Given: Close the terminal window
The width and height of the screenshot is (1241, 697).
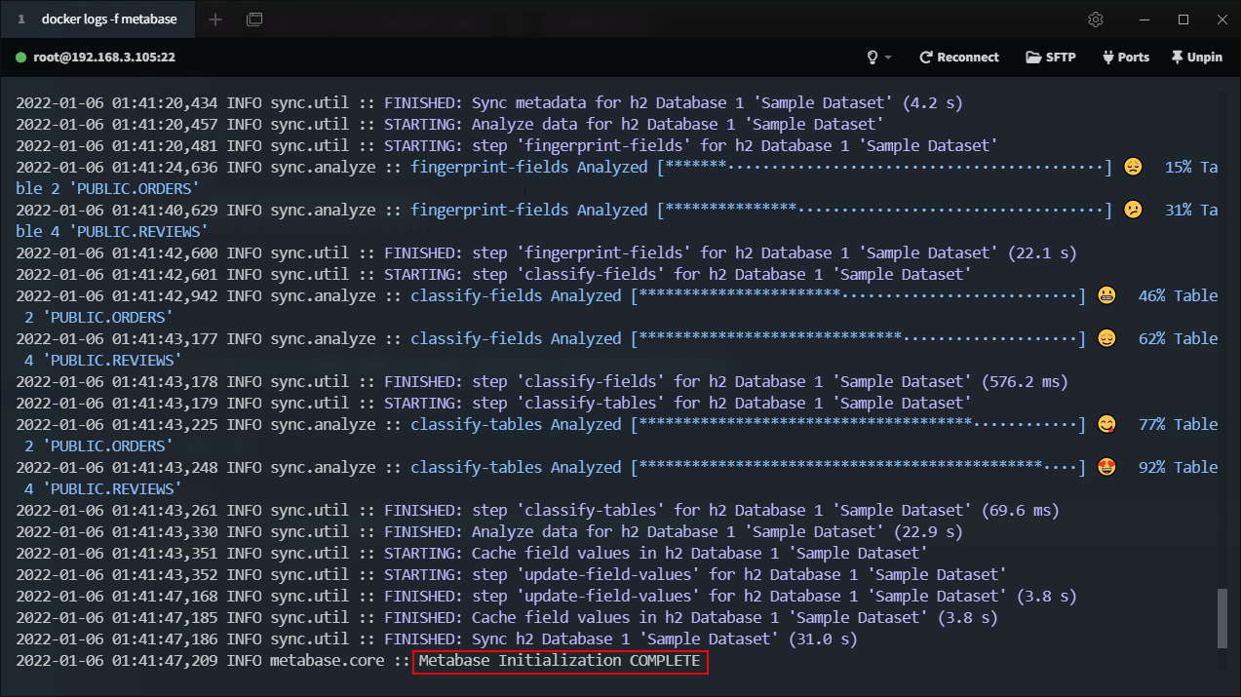Looking at the screenshot, I should coord(1220,19).
